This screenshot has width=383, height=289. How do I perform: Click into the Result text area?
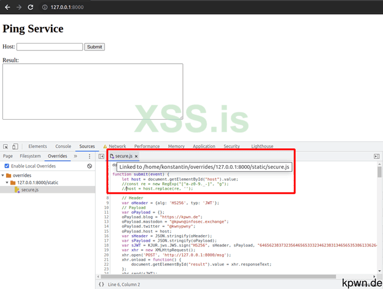(93, 91)
